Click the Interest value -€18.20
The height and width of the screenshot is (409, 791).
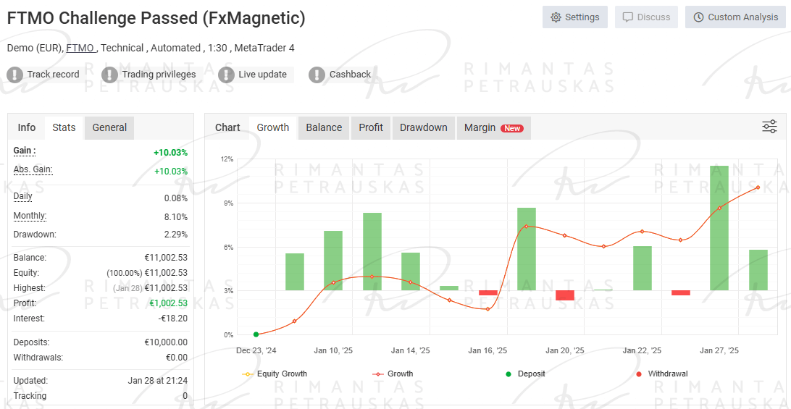[172, 319]
